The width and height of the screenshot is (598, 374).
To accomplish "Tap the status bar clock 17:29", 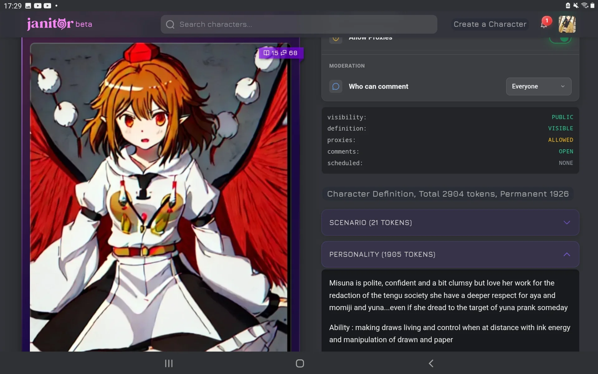I will 13,6.
